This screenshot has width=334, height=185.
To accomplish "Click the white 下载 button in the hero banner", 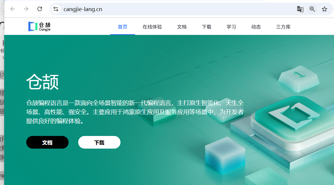I will [99, 142].
